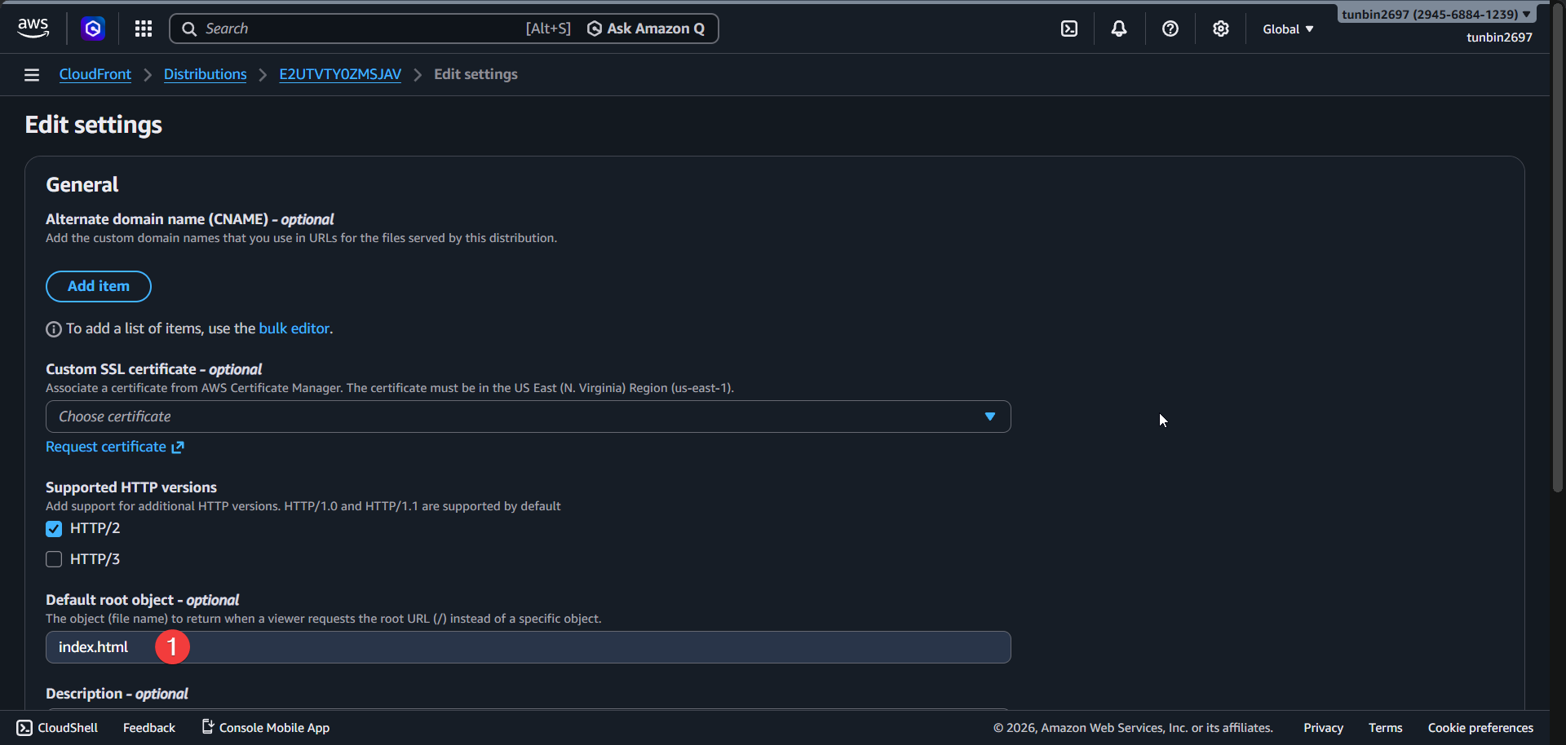This screenshot has width=1566, height=745.
Task: Navigate to CloudFront via the breadcrumb
Action: click(95, 74)
